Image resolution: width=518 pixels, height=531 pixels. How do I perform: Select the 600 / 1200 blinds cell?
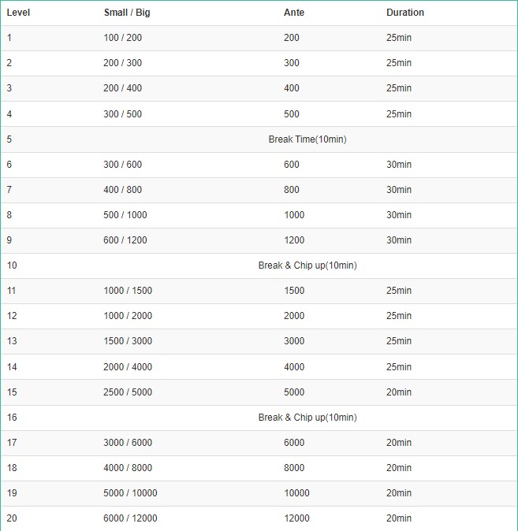tap(125, 240)
